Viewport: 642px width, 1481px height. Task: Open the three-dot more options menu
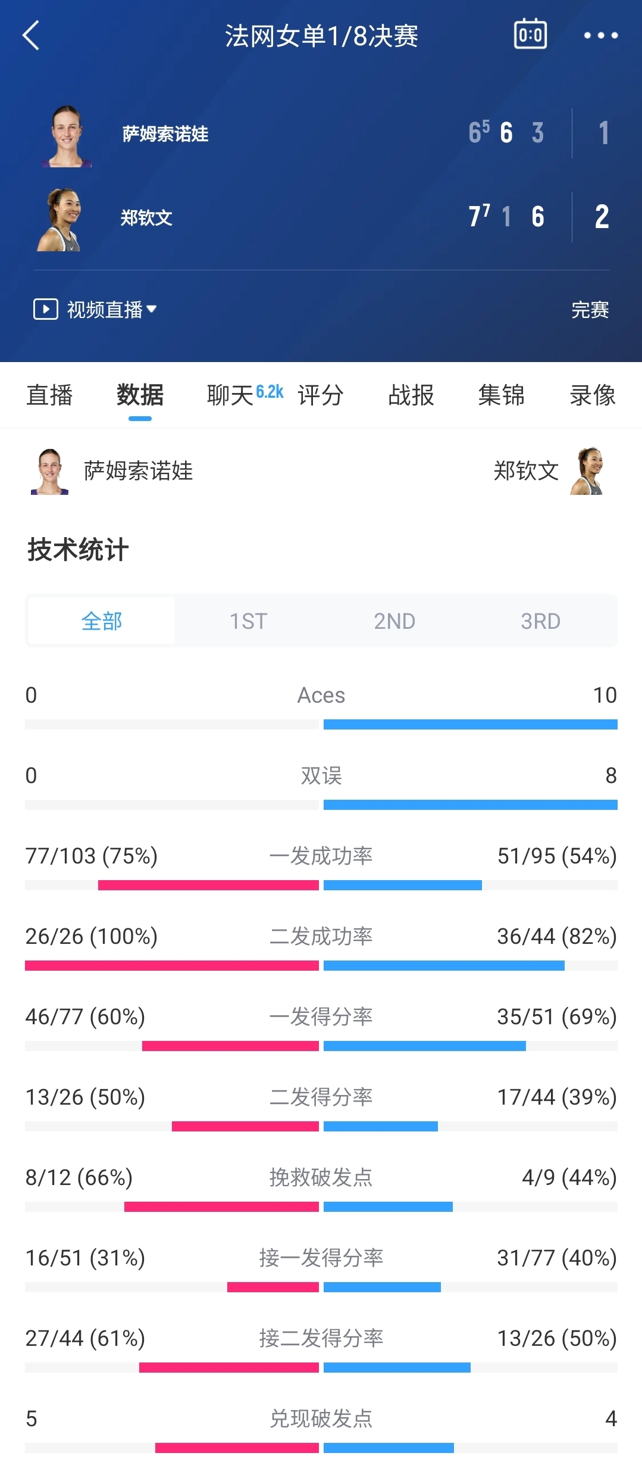(600, 36)
